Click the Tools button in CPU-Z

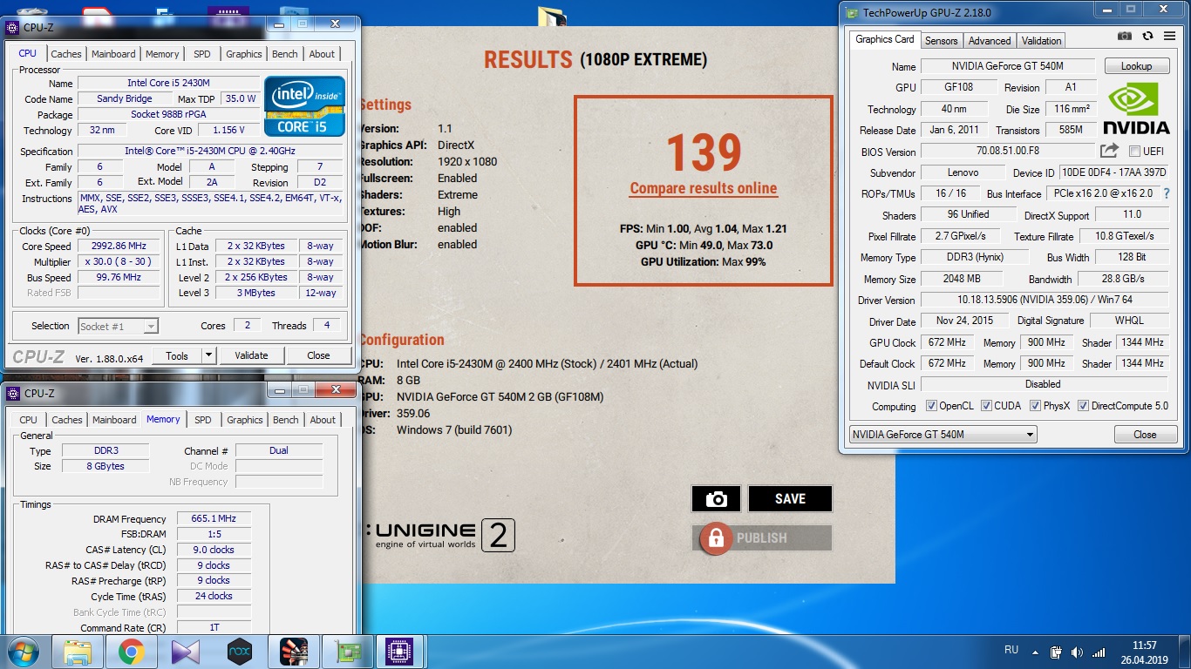pos(177,355)
